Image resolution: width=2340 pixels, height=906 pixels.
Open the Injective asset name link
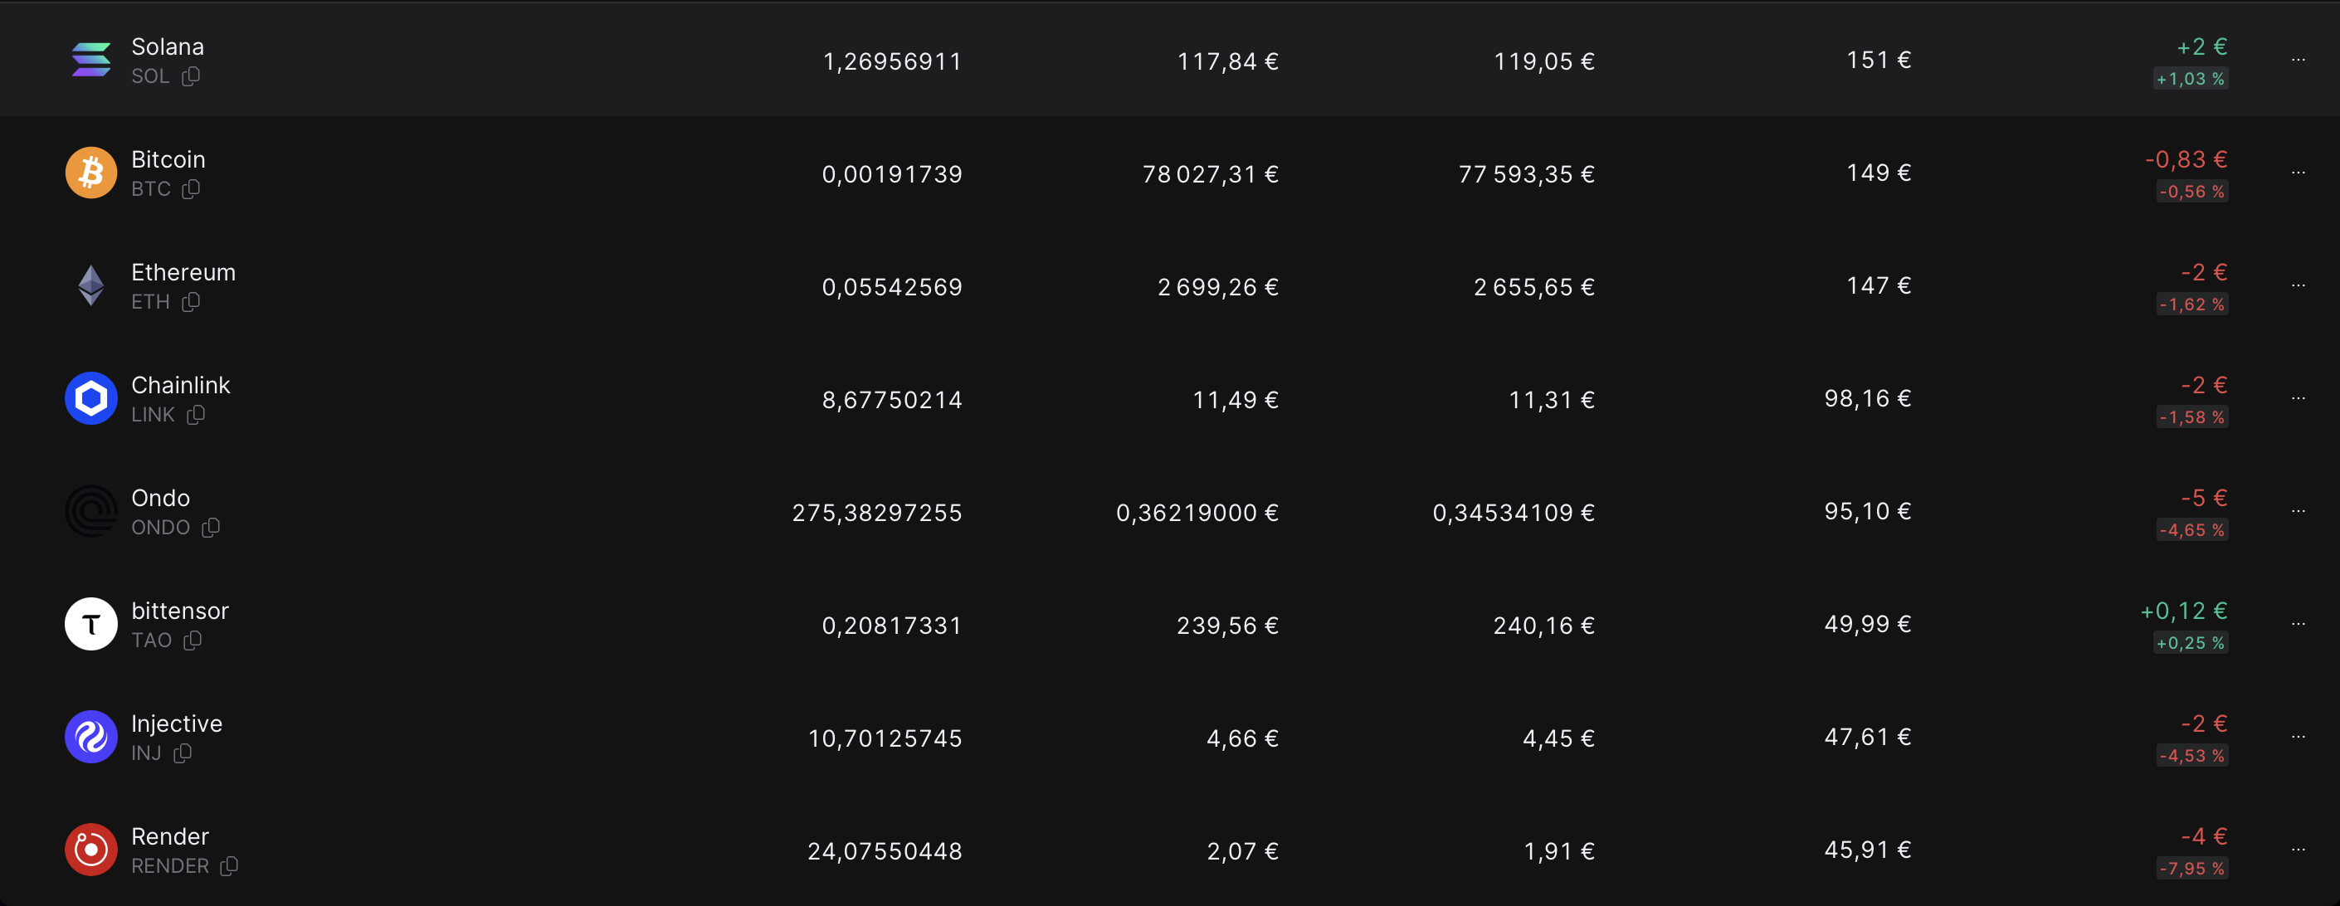(176, 723)
